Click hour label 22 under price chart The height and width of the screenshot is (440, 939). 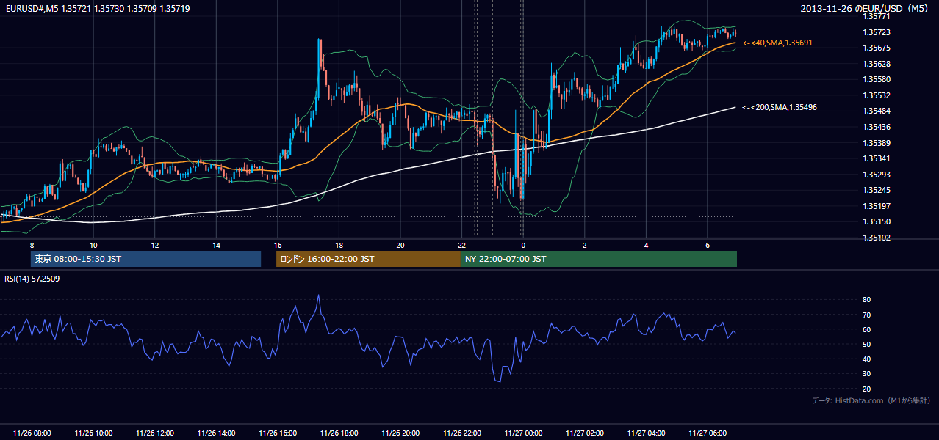(x=461, y=245)
